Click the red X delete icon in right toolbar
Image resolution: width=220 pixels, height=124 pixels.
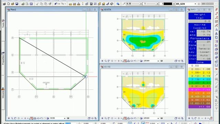click(216, 69)
